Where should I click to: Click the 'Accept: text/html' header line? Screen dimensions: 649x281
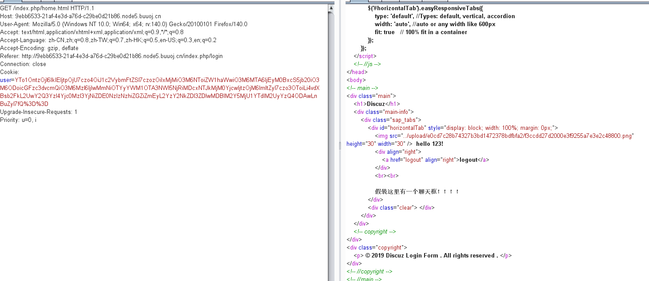tap(92, 32)
